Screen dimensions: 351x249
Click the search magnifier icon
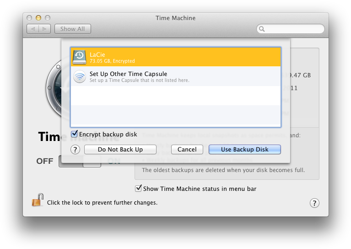click(x=262, y=29)
